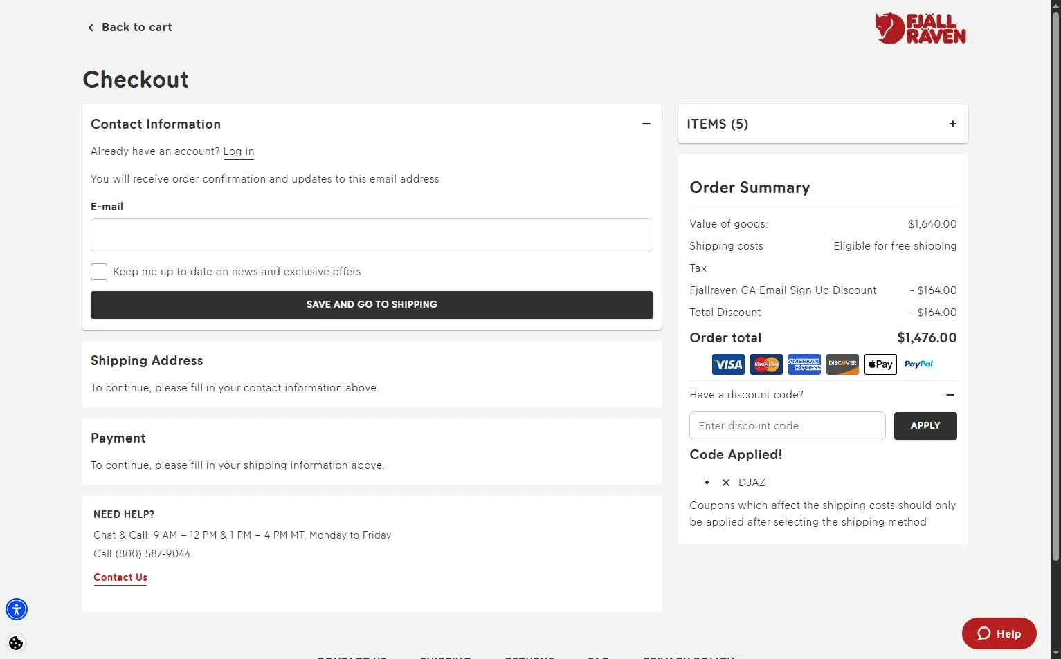Click the Discover card icon
The height and width of the screenshot is (659, 1061).
(x=842, y=364)
